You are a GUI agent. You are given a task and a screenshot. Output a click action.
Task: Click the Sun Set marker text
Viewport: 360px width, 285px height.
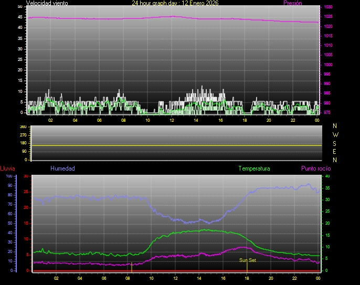point(247,260)
